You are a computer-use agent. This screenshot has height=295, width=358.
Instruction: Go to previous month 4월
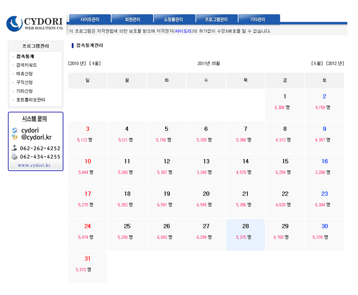click(x=95, y=64)
